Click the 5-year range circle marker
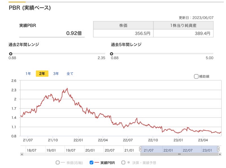 click(111, 54)
